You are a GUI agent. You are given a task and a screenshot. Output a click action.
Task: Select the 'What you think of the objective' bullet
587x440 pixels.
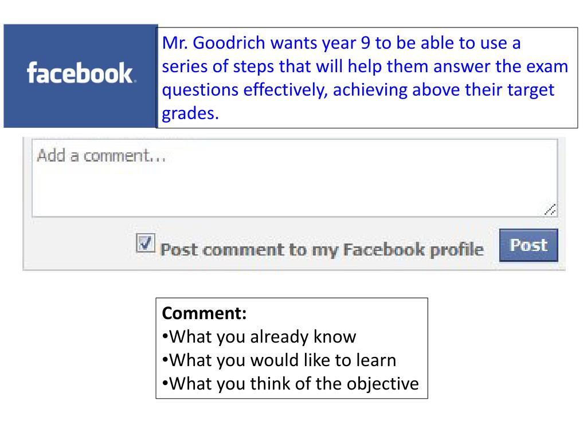(x=291, y=384)
